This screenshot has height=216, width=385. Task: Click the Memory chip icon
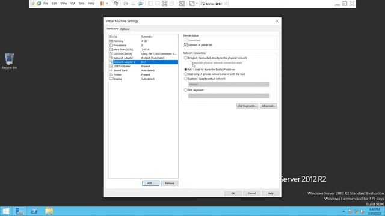111,41
